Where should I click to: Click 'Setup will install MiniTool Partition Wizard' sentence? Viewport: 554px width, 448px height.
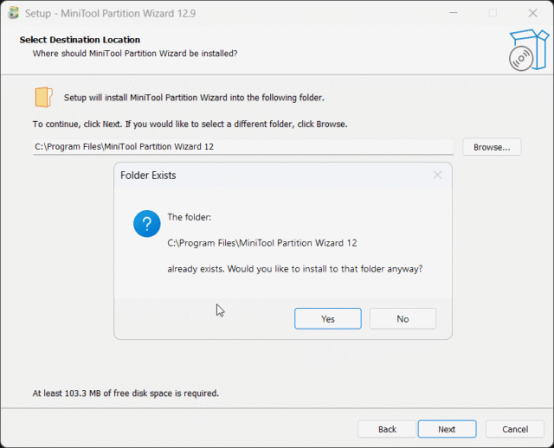click(x=194, y=98)
